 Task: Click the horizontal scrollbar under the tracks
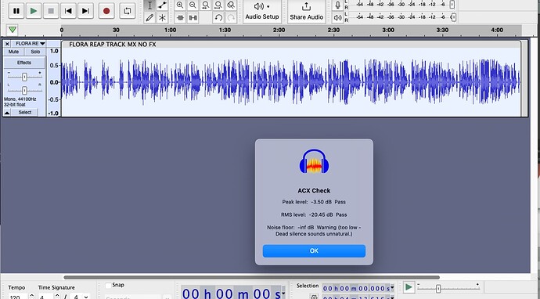tap(251, 277)
